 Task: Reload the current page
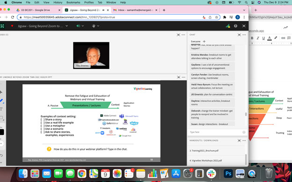13,17
